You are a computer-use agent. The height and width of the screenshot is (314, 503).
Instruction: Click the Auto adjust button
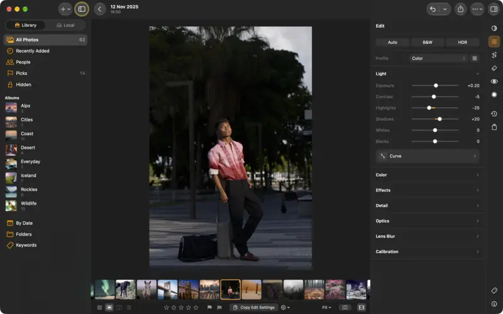tap(392, 42)
